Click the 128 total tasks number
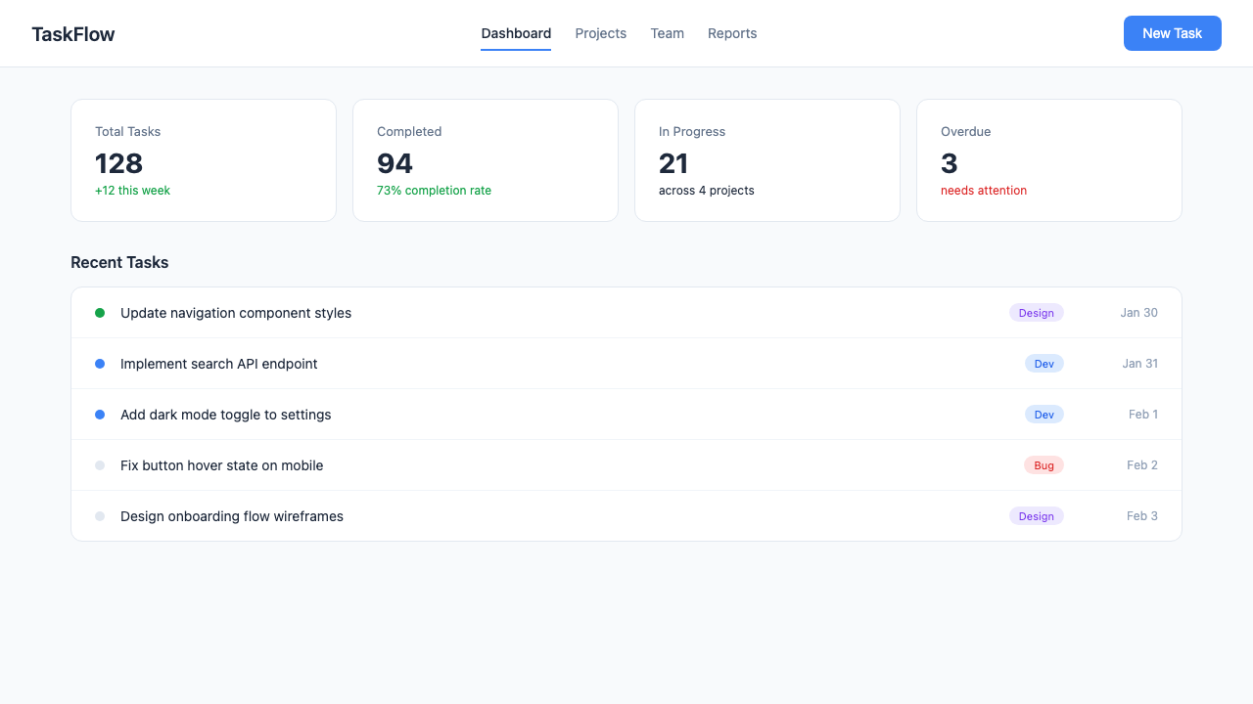This screenshot has height=704, width=1253. 119,162
